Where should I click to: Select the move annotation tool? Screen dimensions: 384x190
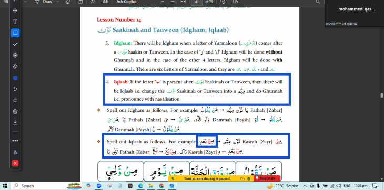[15, 10]
